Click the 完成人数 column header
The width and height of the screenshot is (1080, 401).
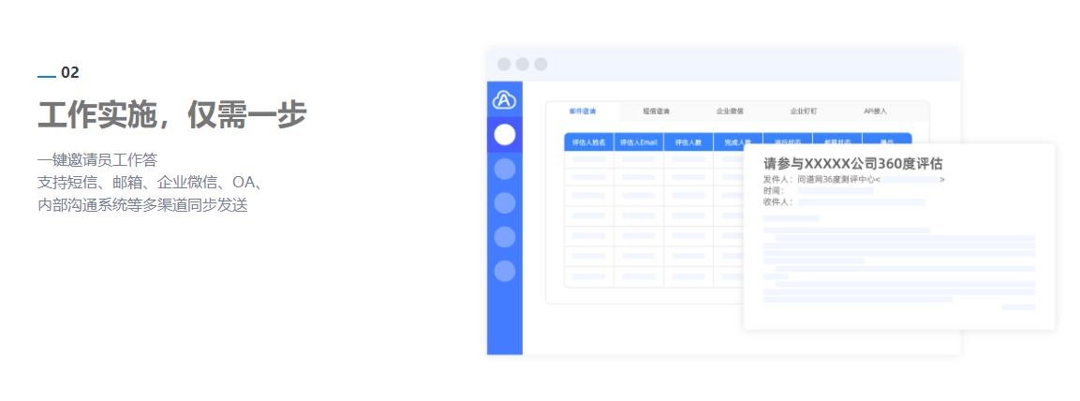pyautogui.click(x=738, y=141)
